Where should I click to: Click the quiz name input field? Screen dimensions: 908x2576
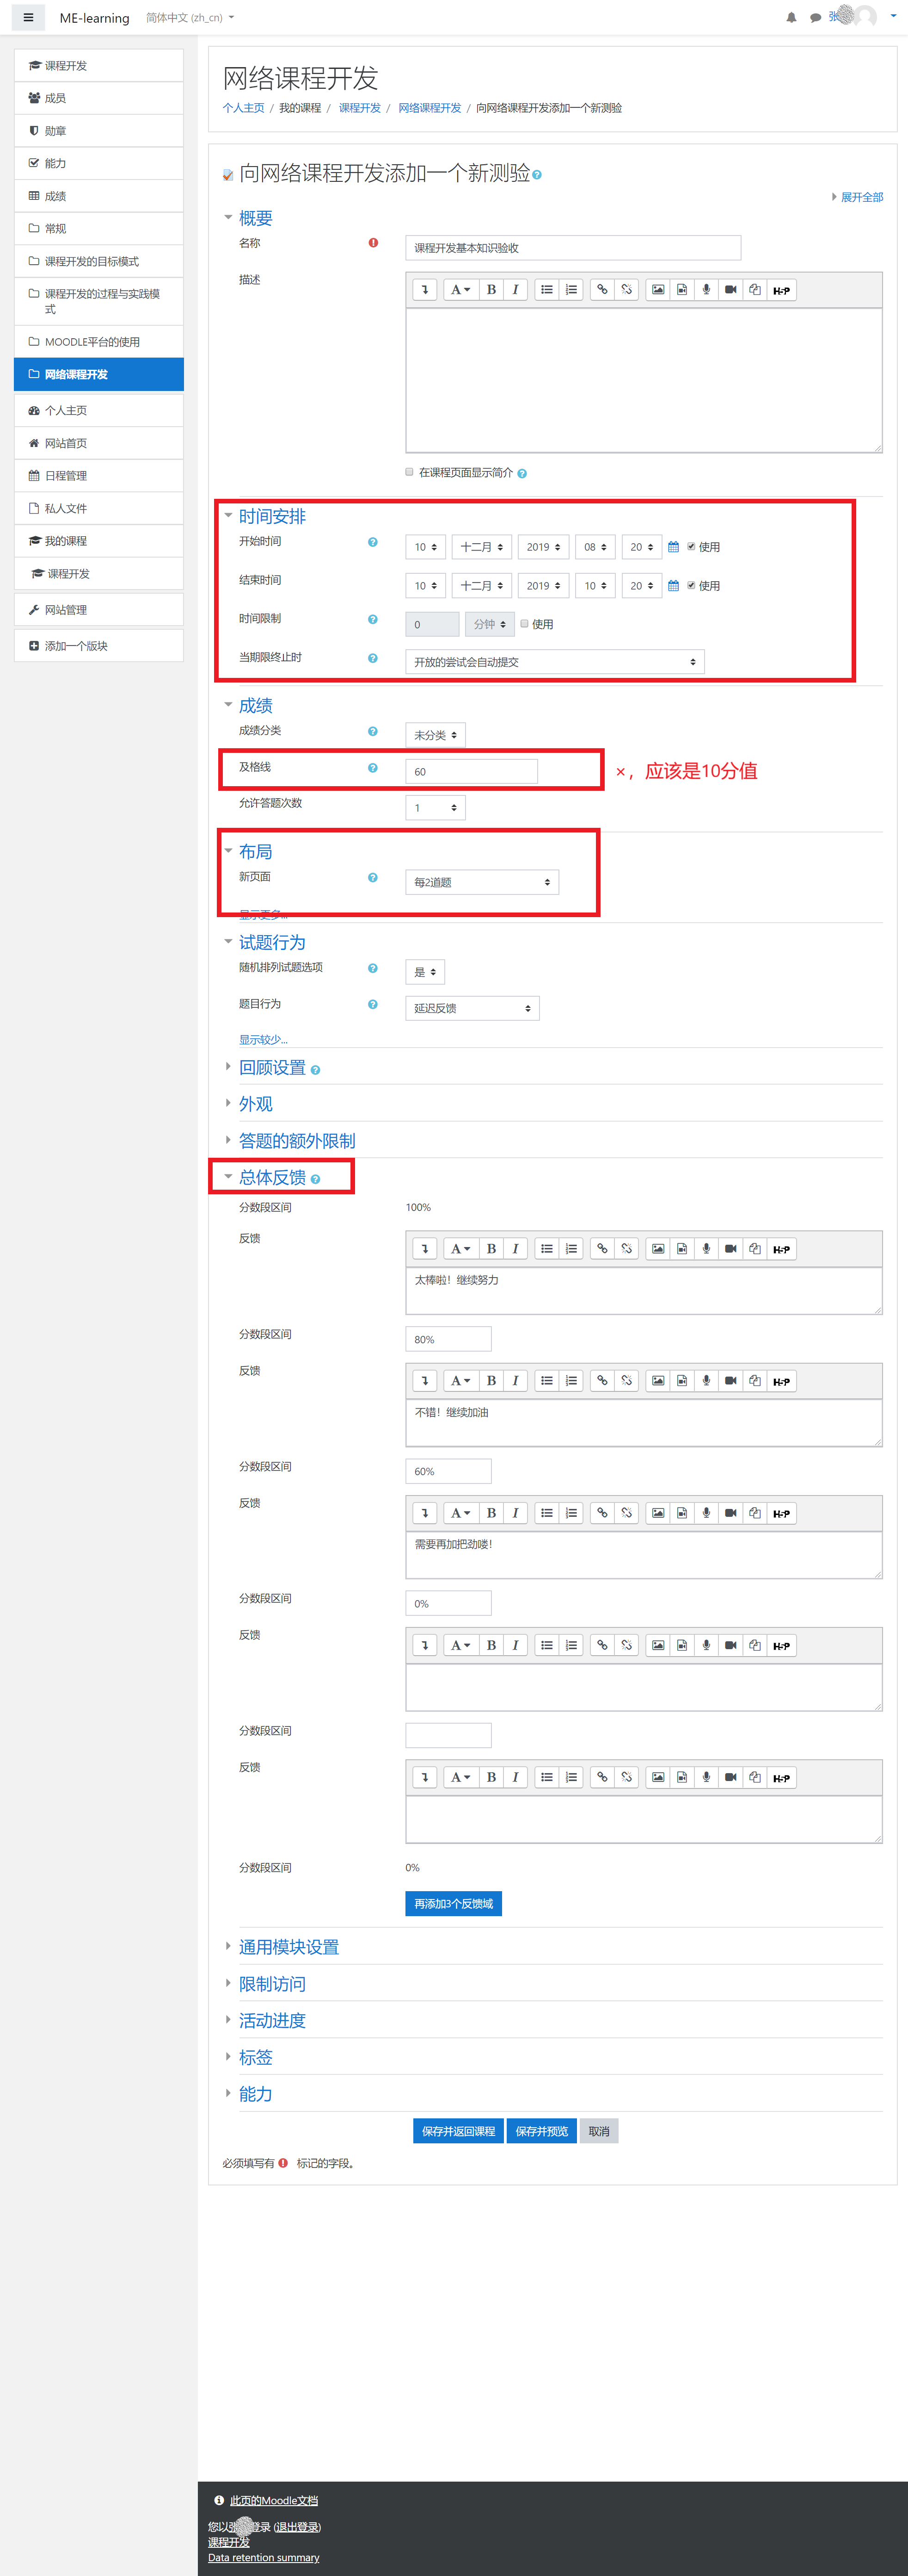[x=572, y=248]
